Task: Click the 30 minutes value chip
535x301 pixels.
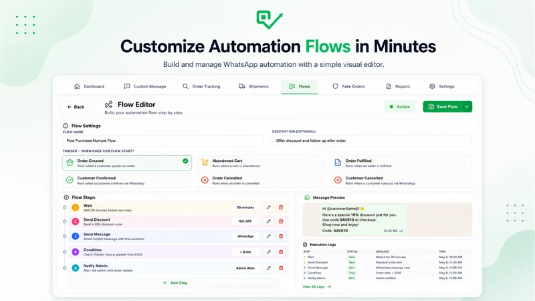Action: (x=245, y=207)
